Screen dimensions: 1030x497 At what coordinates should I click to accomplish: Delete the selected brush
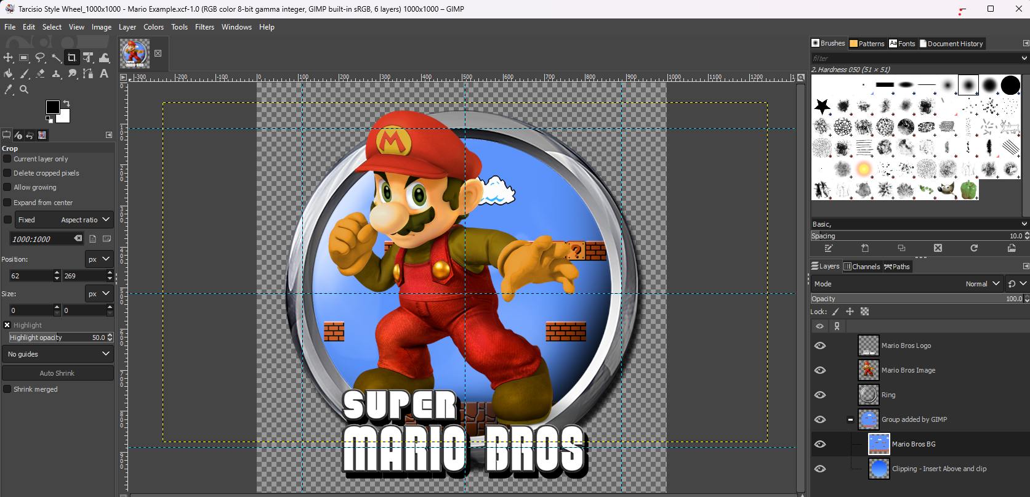click(x=938, y=248)
